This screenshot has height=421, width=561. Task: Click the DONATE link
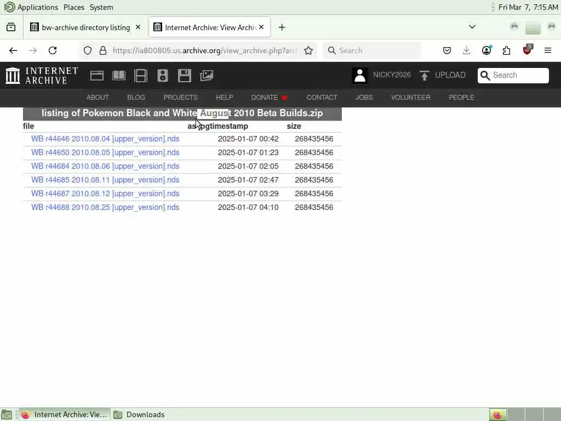click(269, 98)
